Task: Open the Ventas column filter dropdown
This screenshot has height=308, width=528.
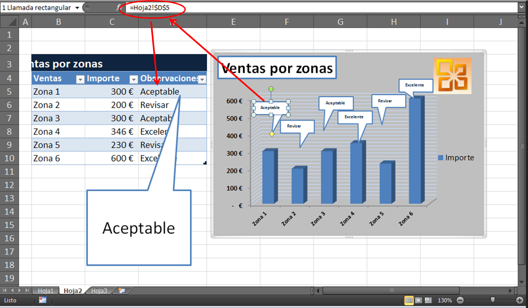Action: point(80,79)
